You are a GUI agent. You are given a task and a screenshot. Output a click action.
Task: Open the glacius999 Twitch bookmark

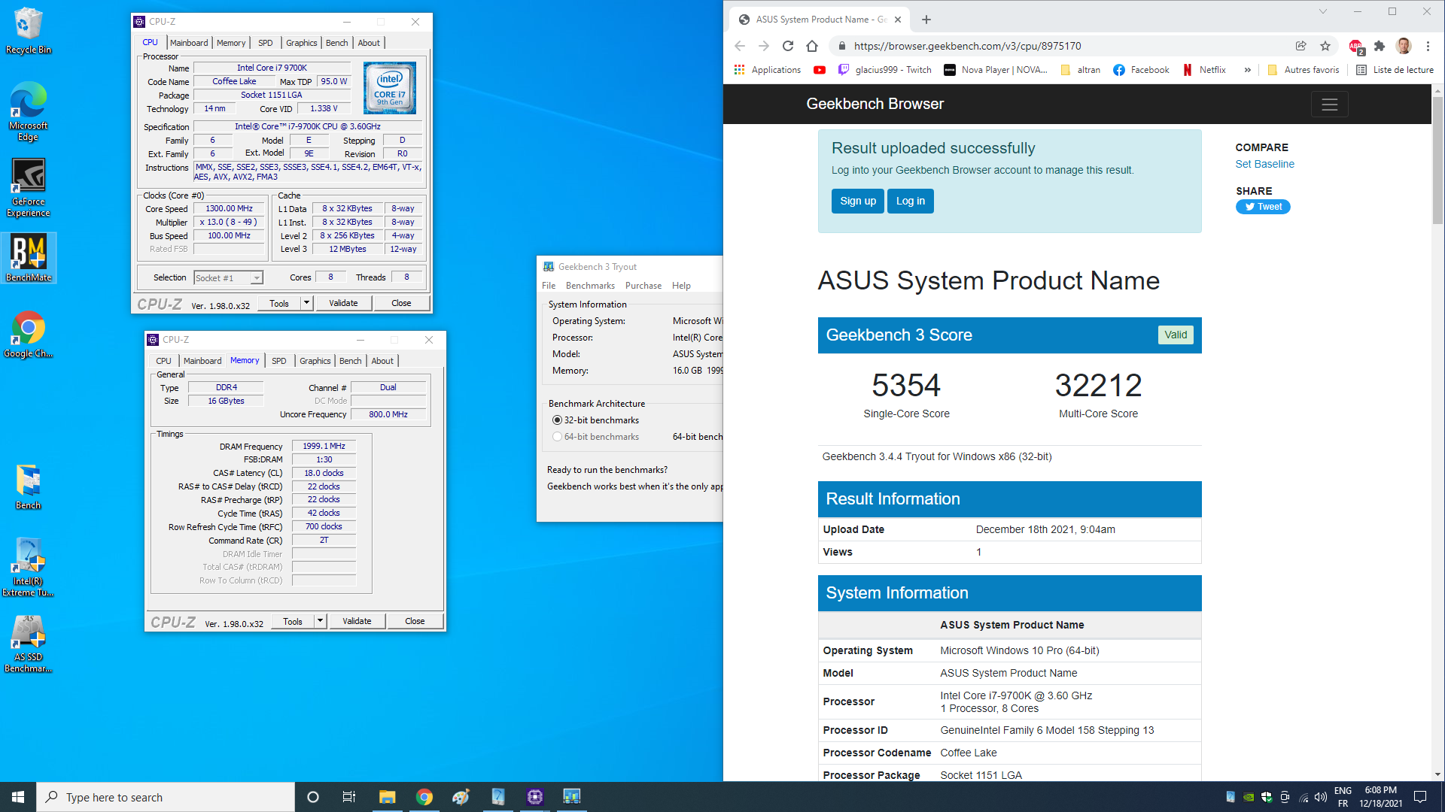(885, 70)
